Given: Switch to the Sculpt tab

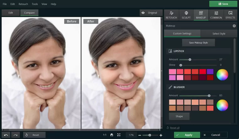Looking at the screenshot, I should 186,15.
